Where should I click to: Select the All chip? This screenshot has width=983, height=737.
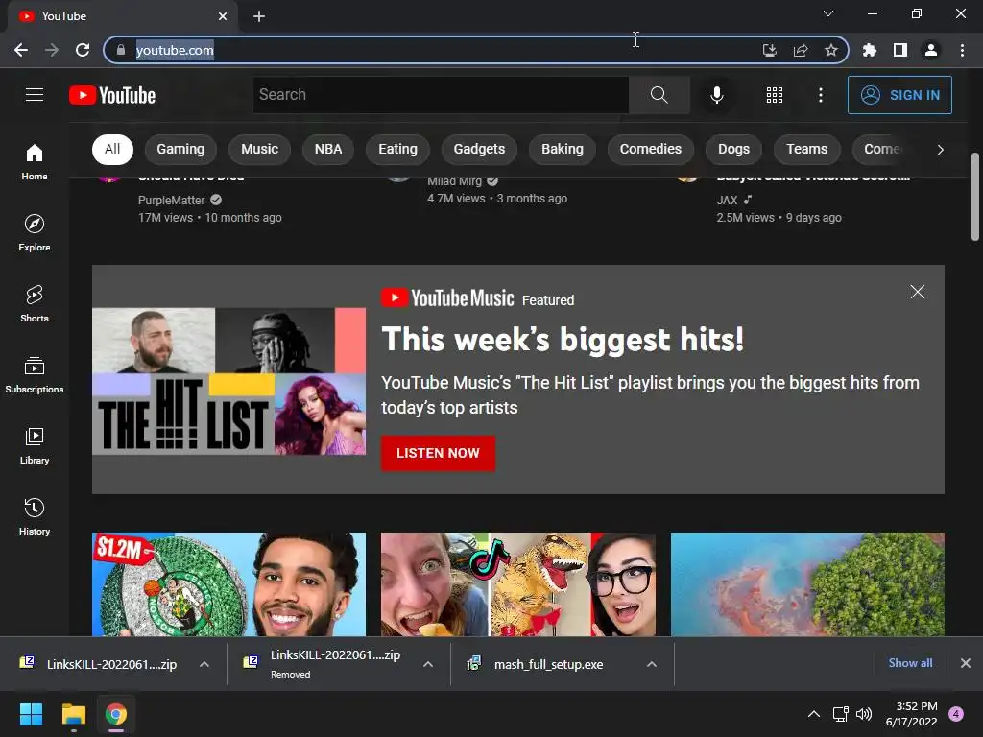pos(112,149)
